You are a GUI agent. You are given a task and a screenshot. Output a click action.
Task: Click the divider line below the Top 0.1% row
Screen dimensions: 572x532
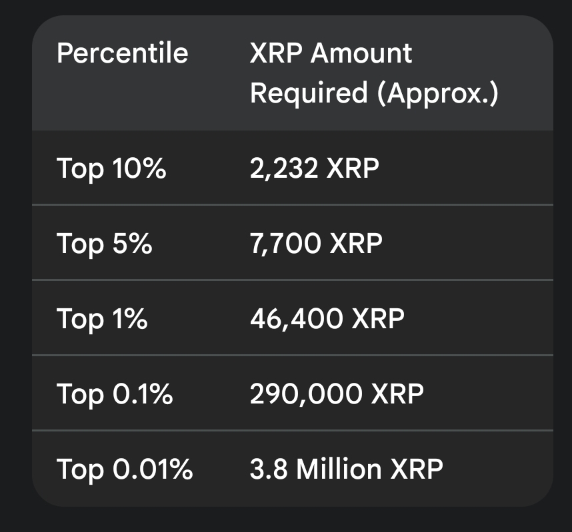[x=292, y=431]
